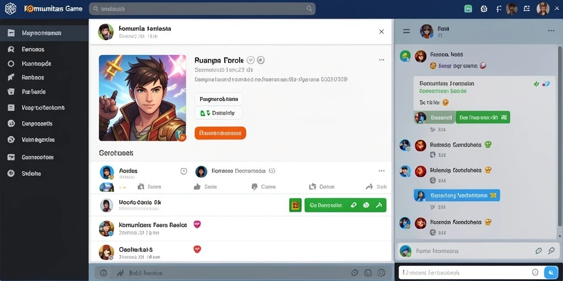Open the chat header's three-dot menu

pos(551,31)
